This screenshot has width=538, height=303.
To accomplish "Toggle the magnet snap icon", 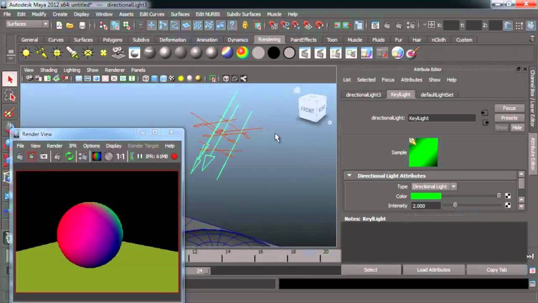I will [319, 25].
